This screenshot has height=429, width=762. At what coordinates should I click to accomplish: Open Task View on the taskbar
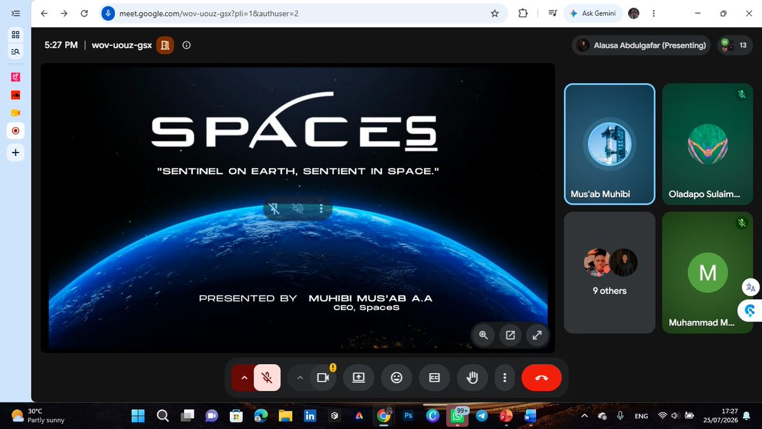[187, 416]
